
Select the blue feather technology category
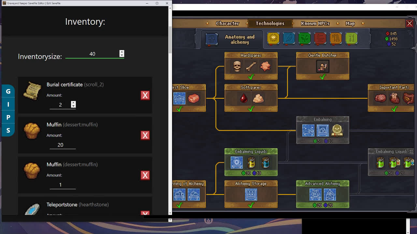pos(289,38)
